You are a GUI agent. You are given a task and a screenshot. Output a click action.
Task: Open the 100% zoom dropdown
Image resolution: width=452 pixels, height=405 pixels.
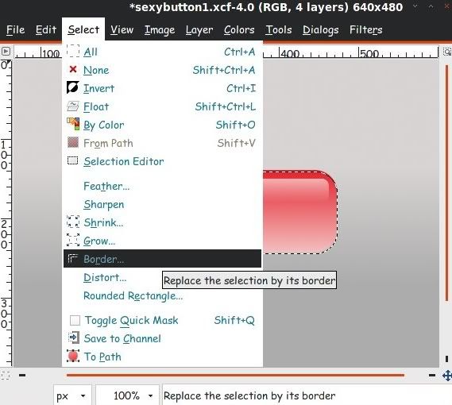[x=127, y=395]
